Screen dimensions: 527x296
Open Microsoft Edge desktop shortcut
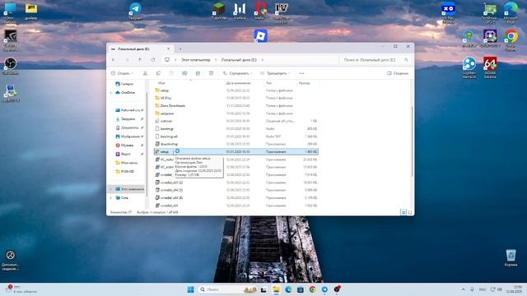[511, 13]
